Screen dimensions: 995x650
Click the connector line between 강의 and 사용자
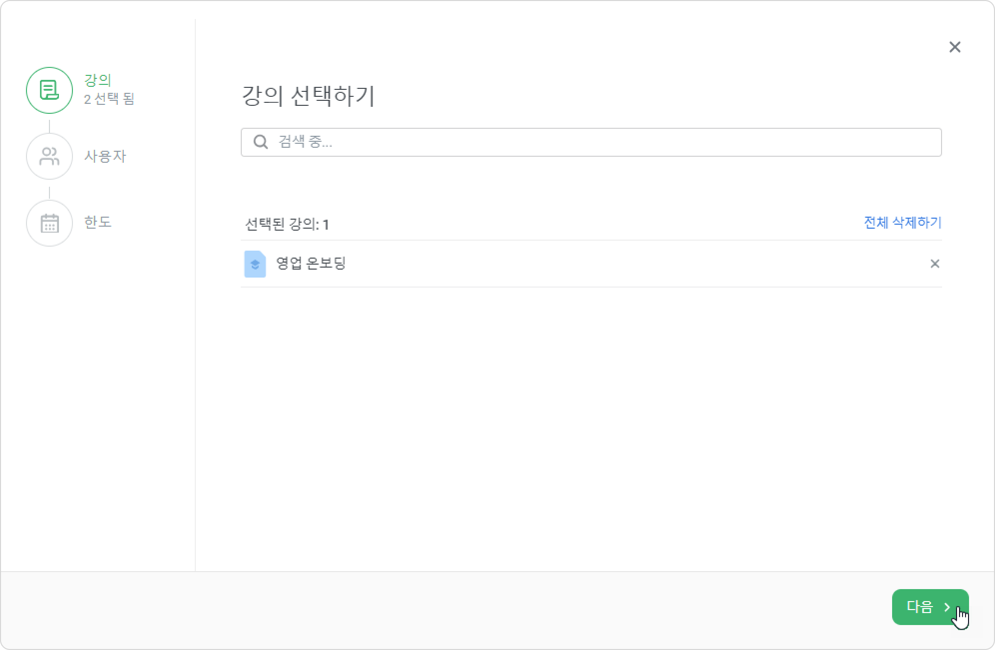[49, 126]
